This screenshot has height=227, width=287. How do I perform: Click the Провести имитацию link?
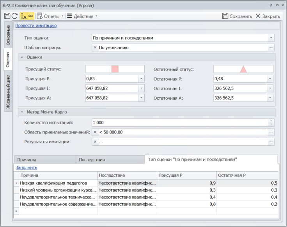(36, 26)
